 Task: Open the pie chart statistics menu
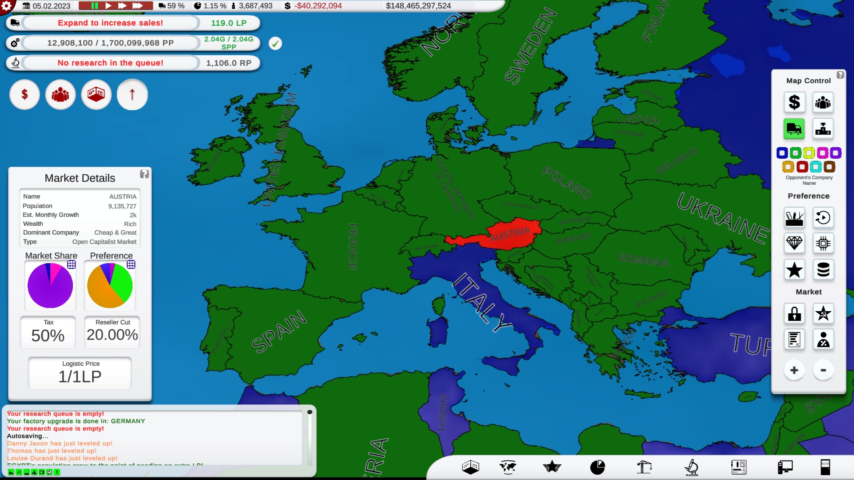(597, 467)
